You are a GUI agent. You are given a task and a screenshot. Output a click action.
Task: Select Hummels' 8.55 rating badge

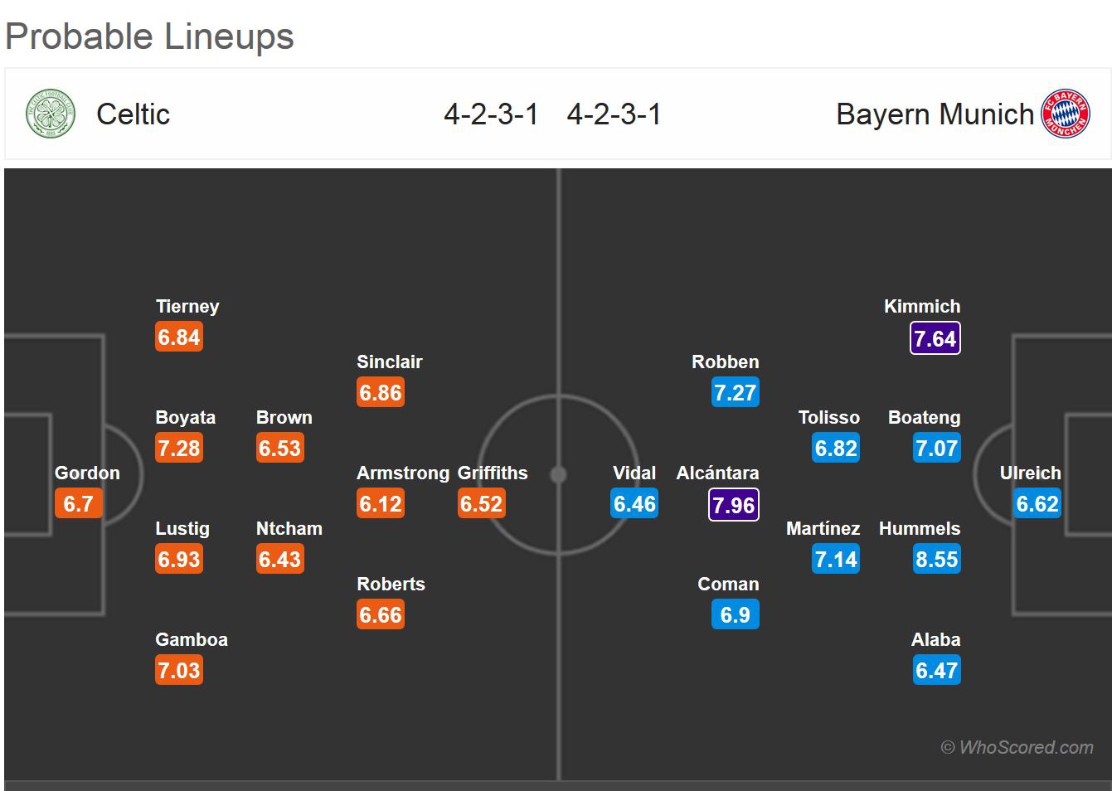(936, 560)
